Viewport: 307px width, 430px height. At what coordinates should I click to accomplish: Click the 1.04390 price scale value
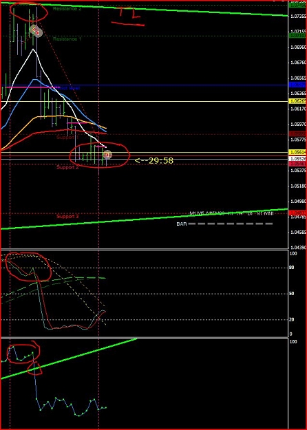point(298,248)
